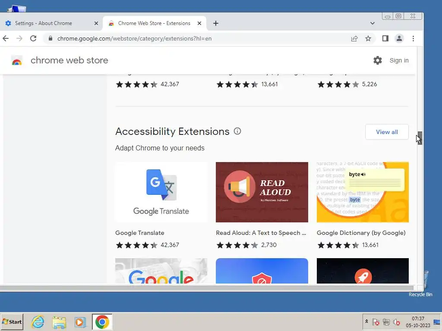
Task: Click the horizontal scrollbar at window bottom
Action: [207, 288]
